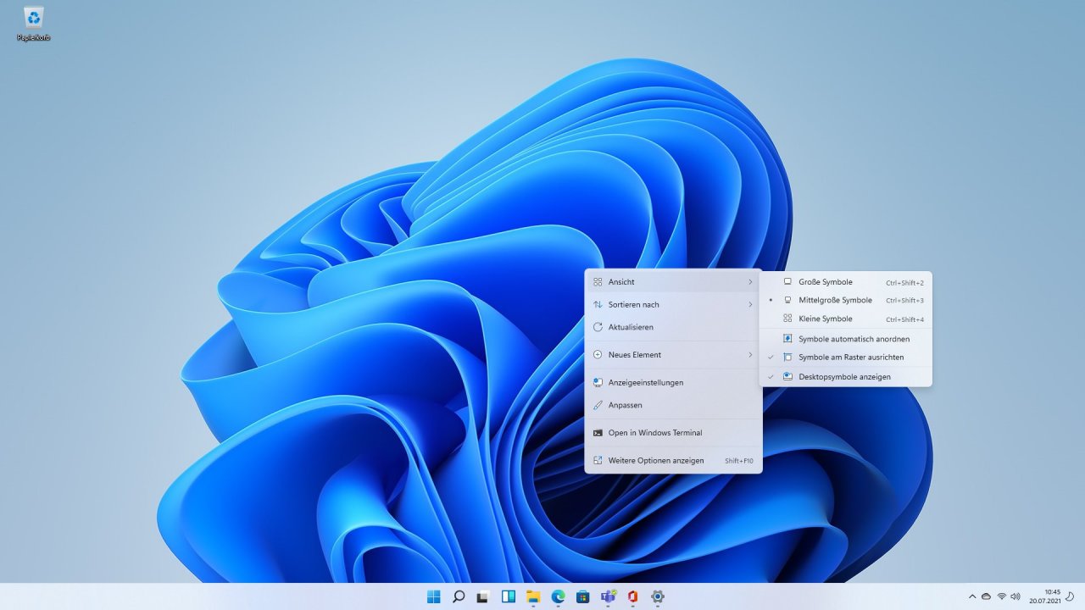This screenshot has width=1085, height=610.
Task: Expand the Ansicht submenu
Action: 674,281
